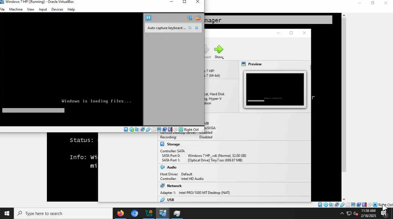Click optical disk indicator in background VM status bar
This screenshot has width=393, height=219.
[x=326, y=205]
